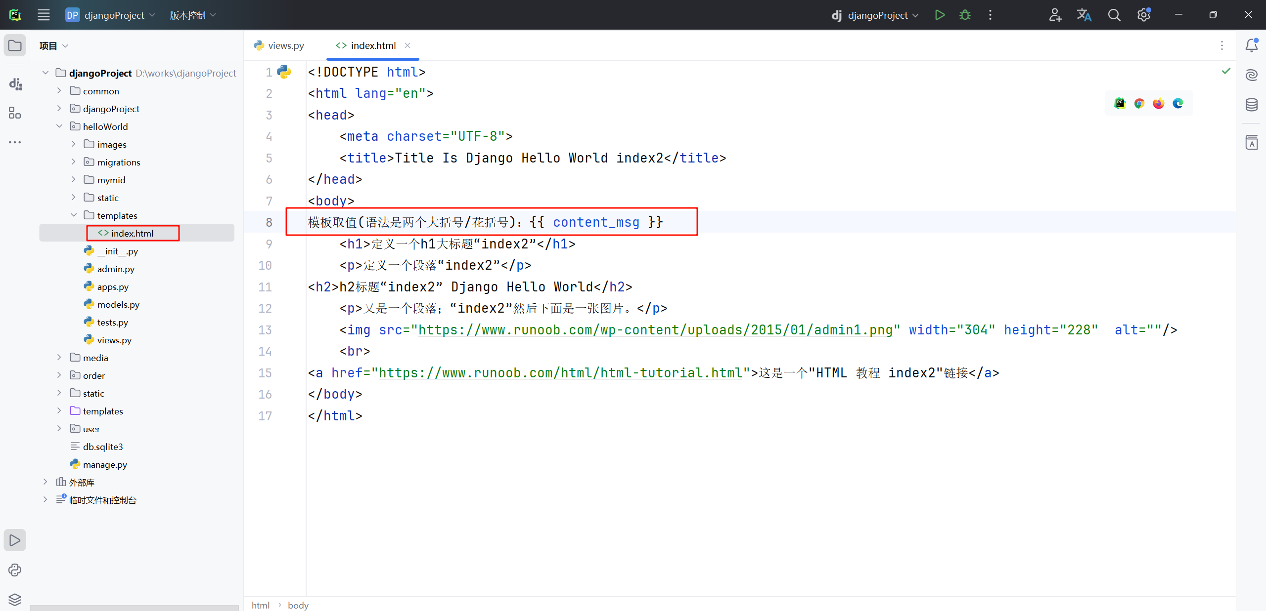1266x611 pixels.
Task: Start debugging with the bug icon
Action: pyautogui.click(x=965, y=15)
